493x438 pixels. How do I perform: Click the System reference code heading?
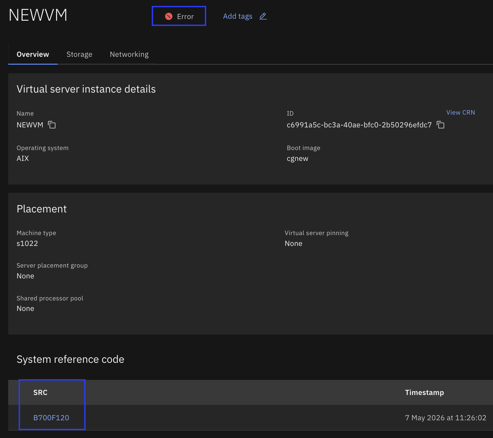tap(70, 359)
